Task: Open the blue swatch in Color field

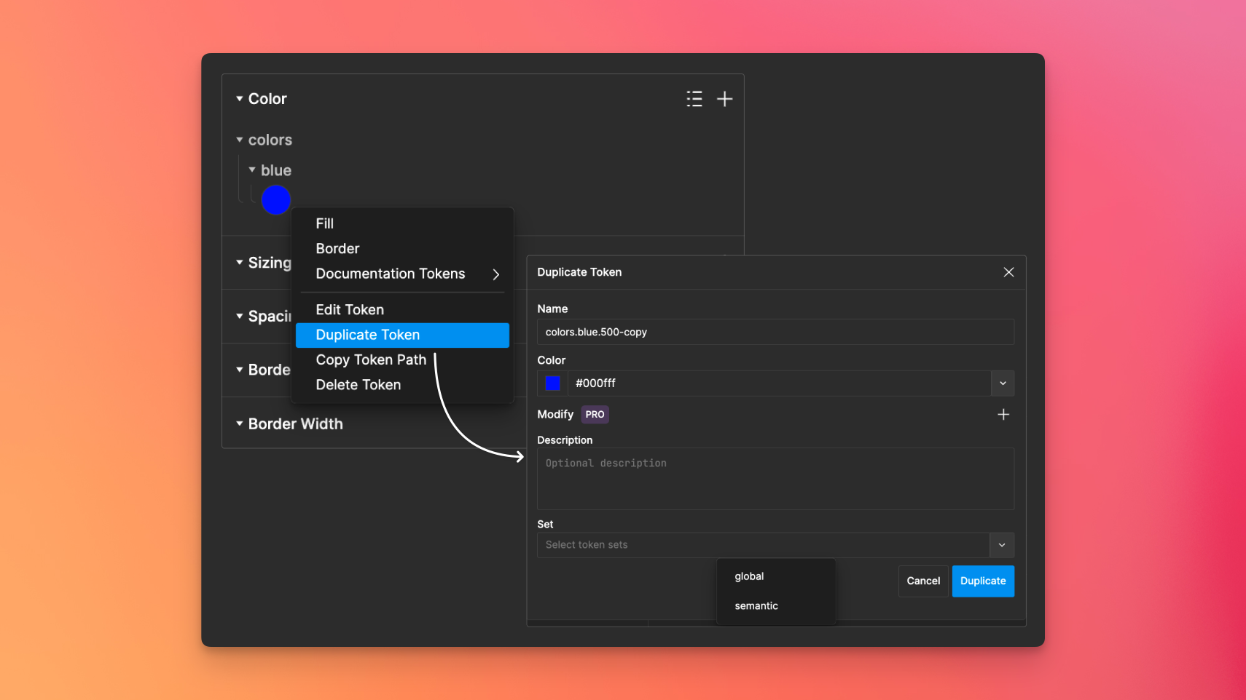Action: (x=553, y=383)
